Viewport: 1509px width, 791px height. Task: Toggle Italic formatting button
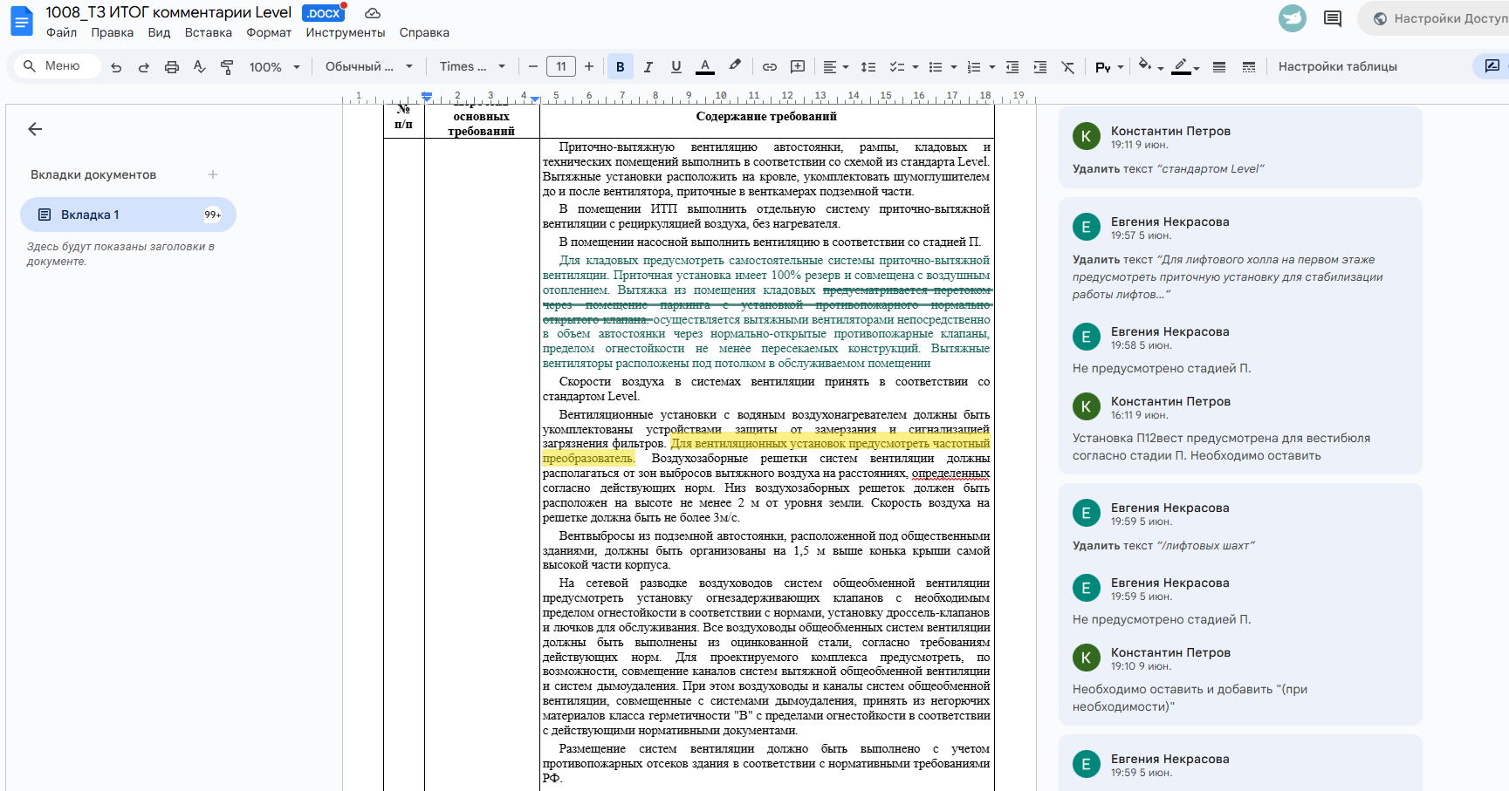648,67
